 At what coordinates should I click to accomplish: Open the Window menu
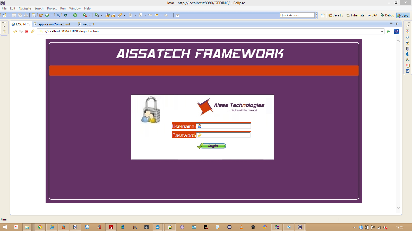[75, 8]
